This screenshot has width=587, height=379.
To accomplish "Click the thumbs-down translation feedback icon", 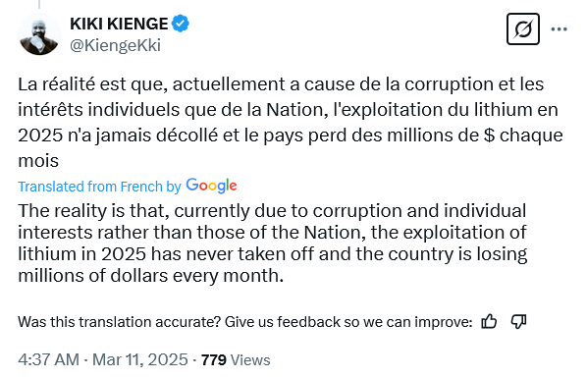I will [518, 321].
